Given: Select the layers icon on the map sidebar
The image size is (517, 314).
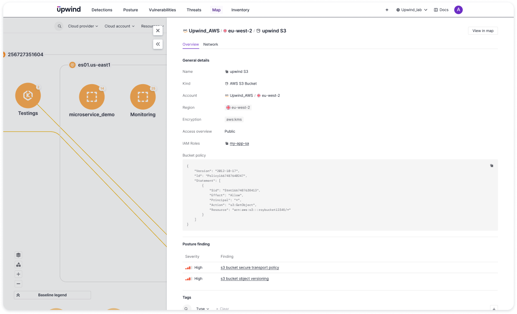Looking at the screenshot, I should pyautogui.click(x=18, y=255).
